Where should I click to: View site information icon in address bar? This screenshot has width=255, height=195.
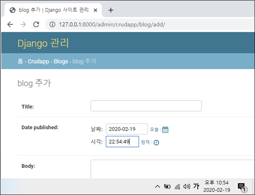click(52, 24)
